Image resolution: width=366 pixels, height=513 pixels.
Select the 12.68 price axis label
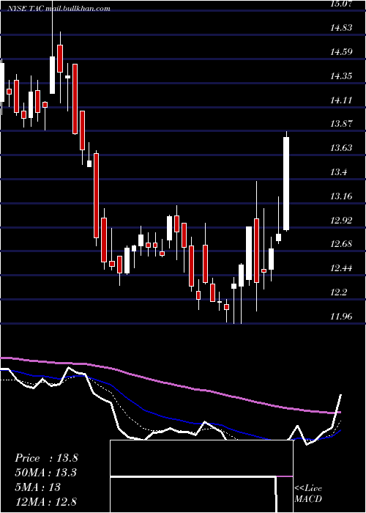(341, 244)
